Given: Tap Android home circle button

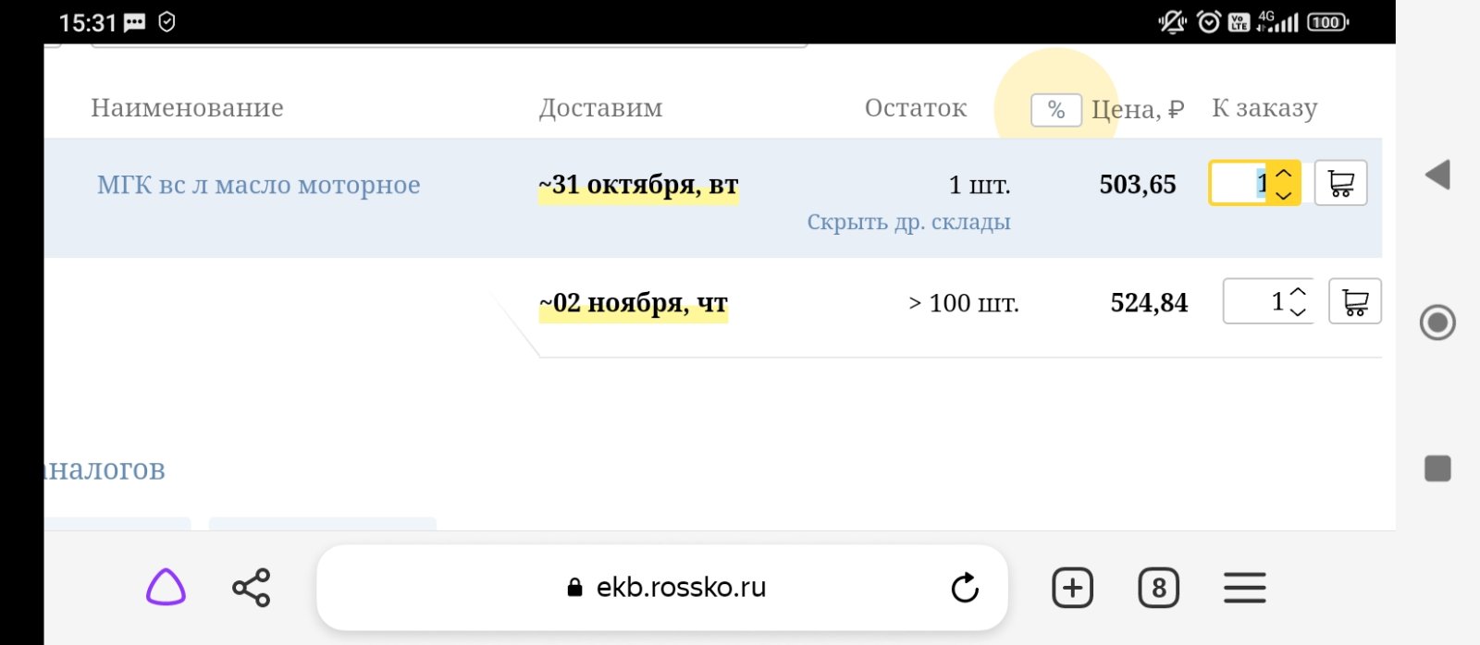Looking at the screenshot, I should (x=1437, y=322).
